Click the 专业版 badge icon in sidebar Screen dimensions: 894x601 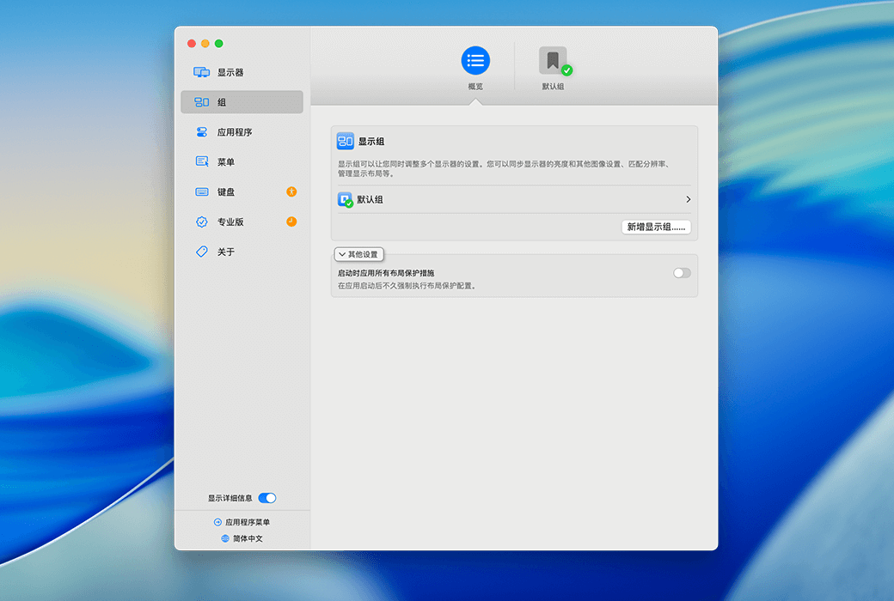point(201,222)
